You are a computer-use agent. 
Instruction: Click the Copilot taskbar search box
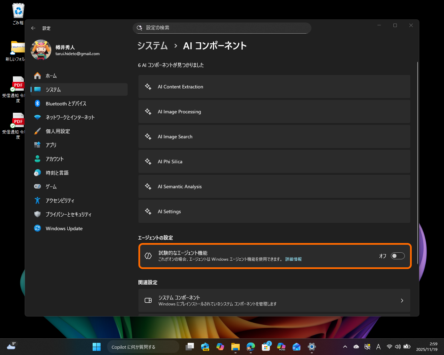point(143,347)
